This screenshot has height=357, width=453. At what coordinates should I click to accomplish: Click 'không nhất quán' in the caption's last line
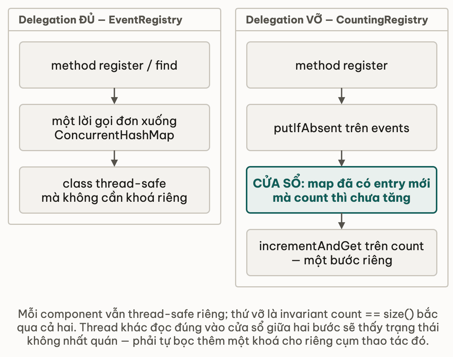(73, 341)
